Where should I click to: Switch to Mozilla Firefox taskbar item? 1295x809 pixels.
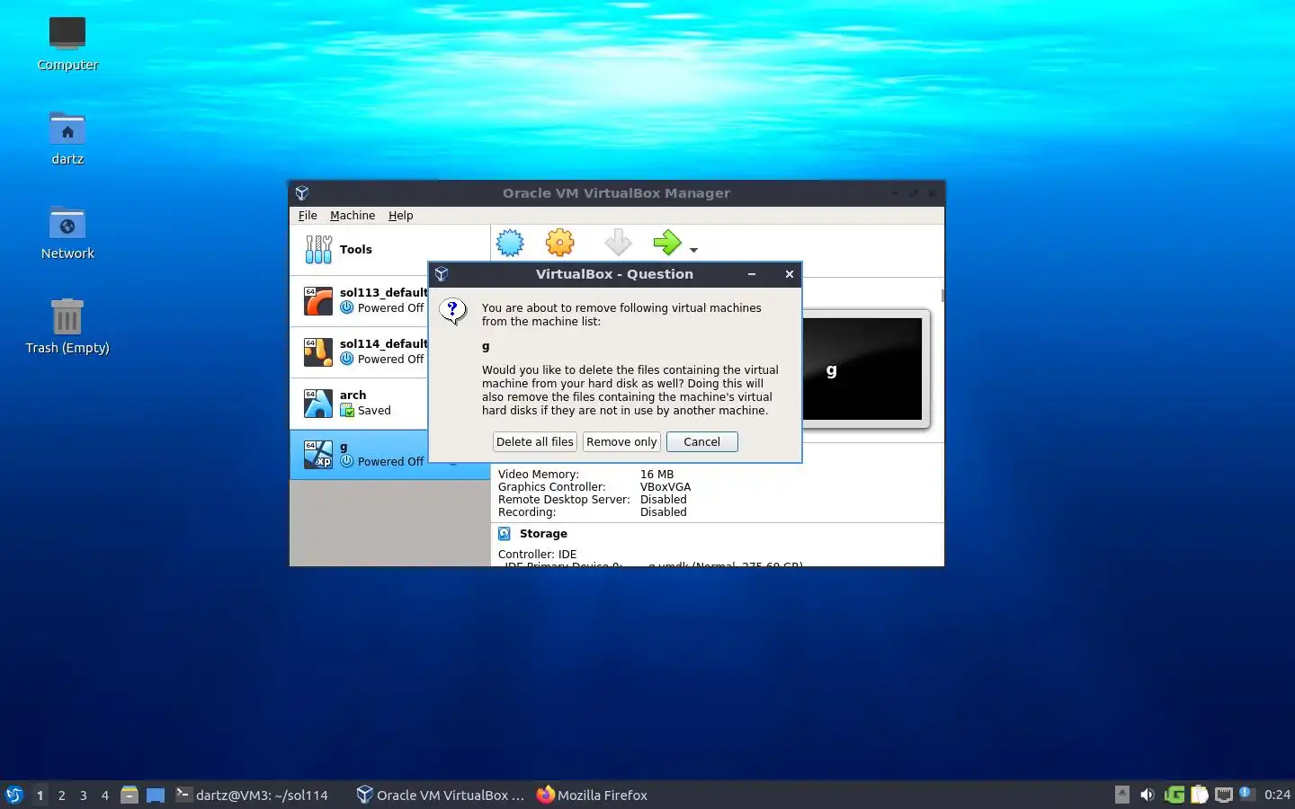tap(592, 795)
